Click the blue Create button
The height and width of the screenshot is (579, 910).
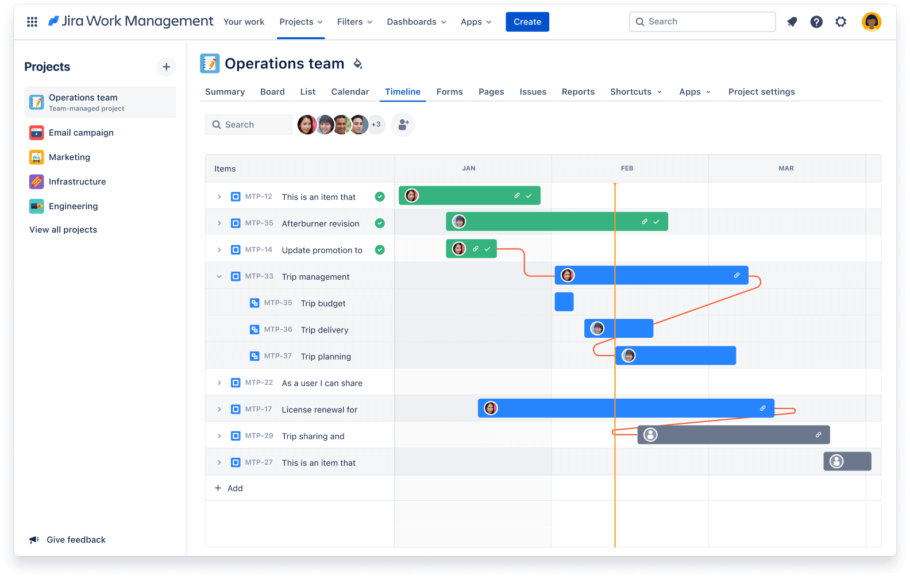(527, 22)
